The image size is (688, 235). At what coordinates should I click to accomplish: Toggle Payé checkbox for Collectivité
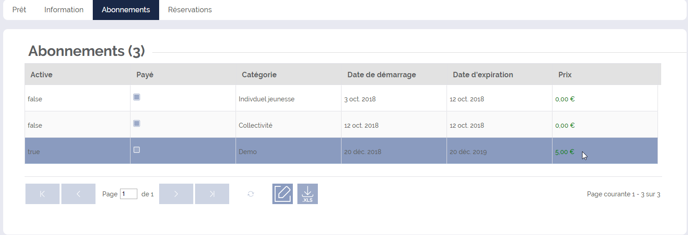(136, 123)
